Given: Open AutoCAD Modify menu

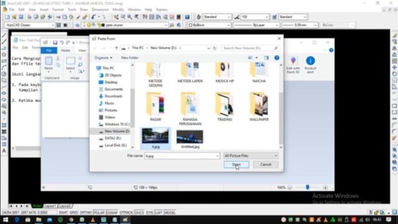Looking at the screenshot, I should 118,10.
